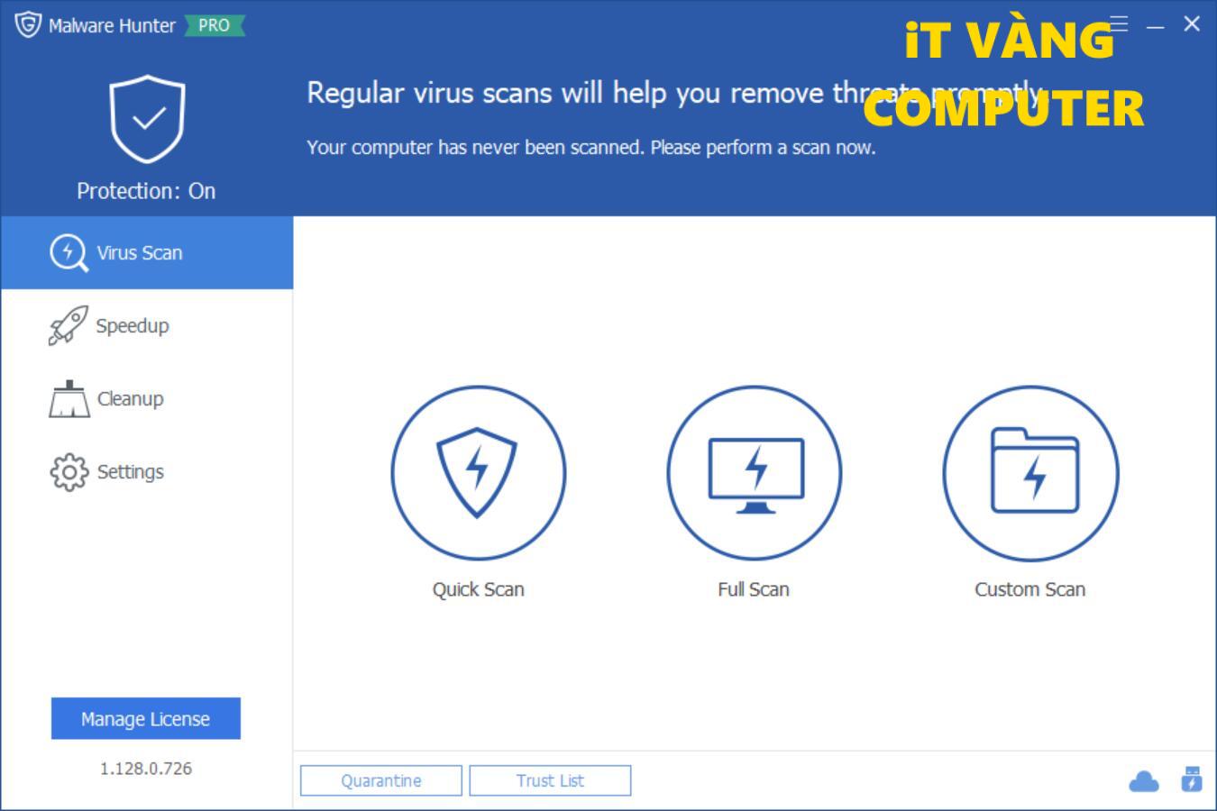View the Trust List
This screenshot has width=1217, height=811.
(x=550, y=779)
